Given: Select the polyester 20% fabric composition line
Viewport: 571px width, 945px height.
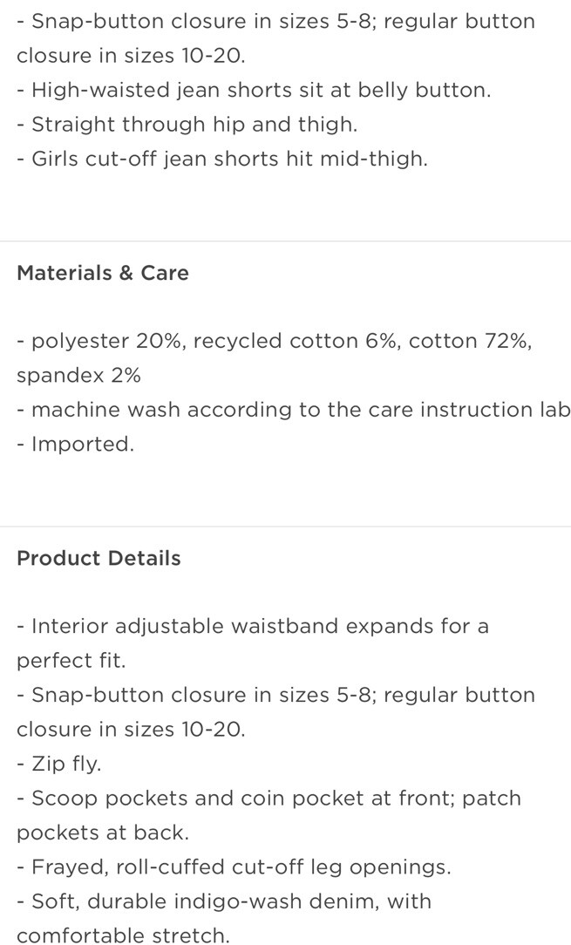Looking at the screenshot, I should [275, 341].
